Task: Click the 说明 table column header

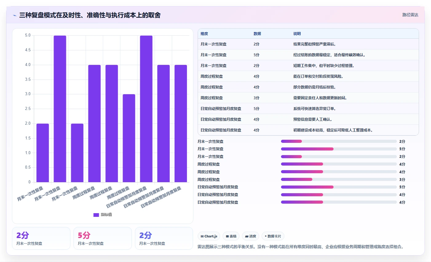Action: click(297, 34)
